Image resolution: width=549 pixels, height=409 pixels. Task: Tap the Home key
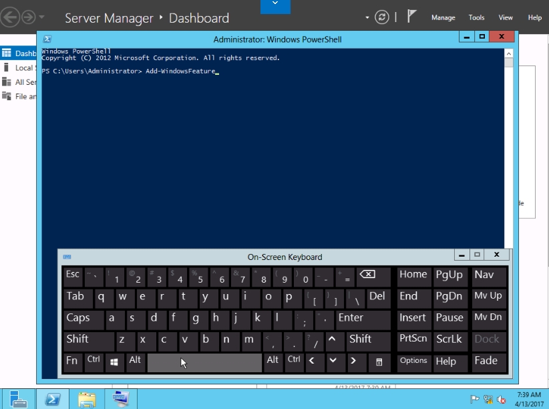tap(414, 277)
